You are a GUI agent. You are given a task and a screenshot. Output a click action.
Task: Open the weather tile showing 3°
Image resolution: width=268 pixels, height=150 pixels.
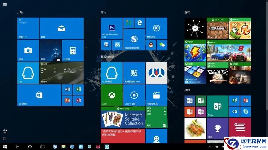(61, 73)
